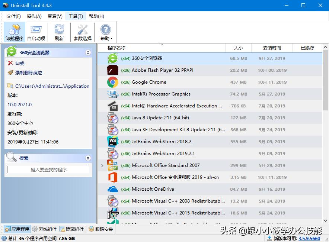Open 自启动项 from the toolbar

pos(36,32)
